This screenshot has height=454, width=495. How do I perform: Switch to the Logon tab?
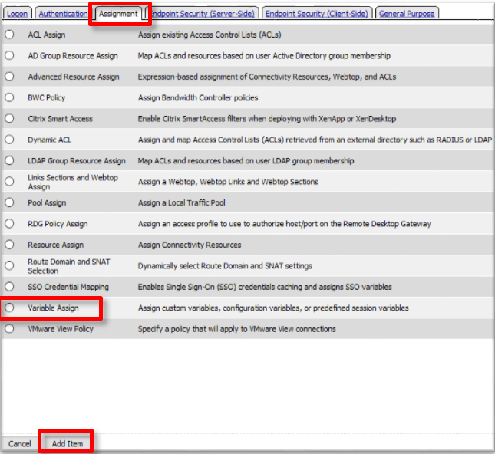(18, 14)
